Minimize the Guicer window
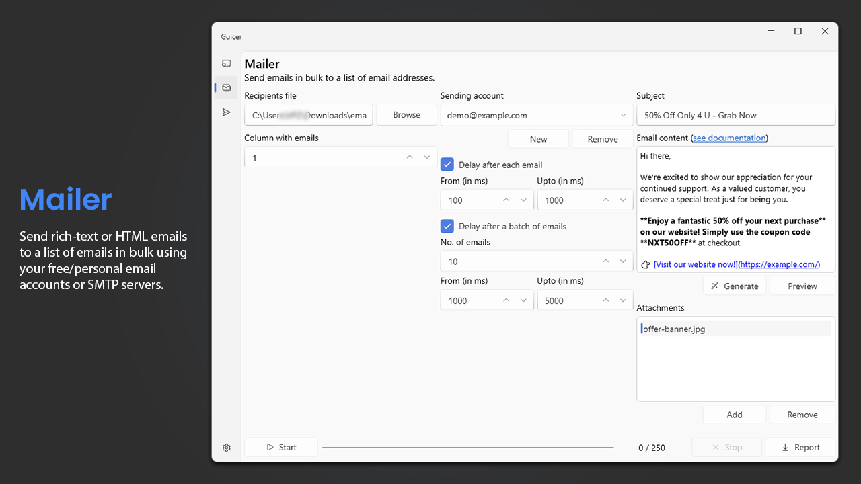Viewport: 861px width, 484px height. (771, 31)
